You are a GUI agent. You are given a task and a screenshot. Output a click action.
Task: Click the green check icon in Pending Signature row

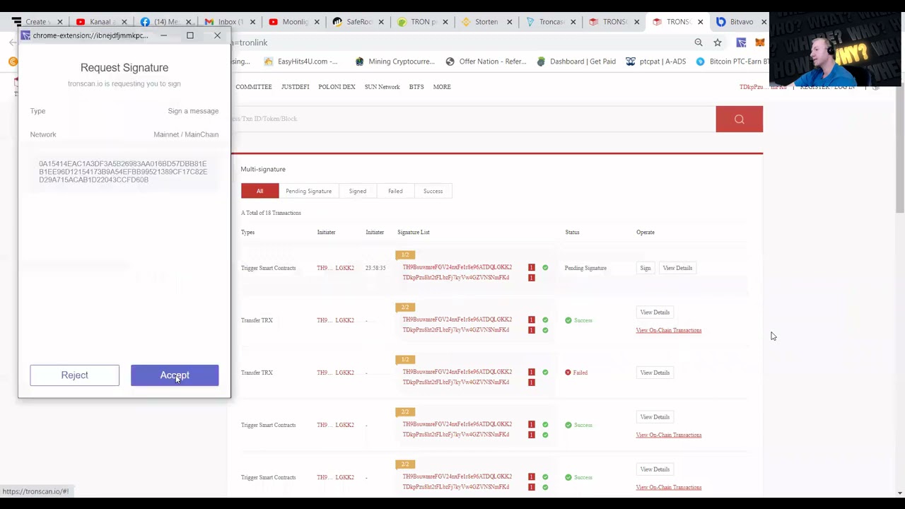[545, 268]
